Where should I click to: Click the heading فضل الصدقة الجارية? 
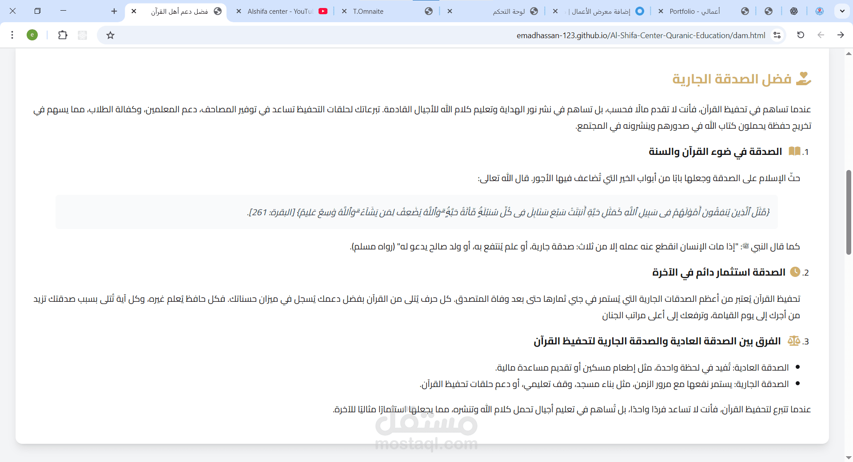[x=732, y=79]
